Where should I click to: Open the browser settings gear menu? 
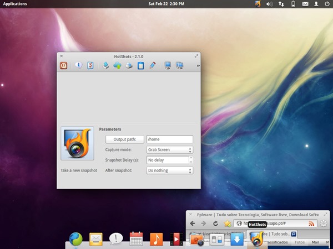click(x=324, y=224)
